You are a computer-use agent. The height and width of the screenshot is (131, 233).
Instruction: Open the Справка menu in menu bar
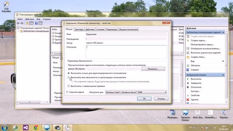(x=47, y=19)
